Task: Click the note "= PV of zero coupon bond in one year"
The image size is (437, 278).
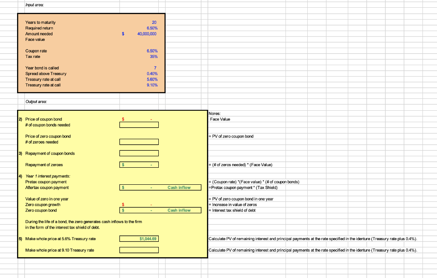Action: 241,199
